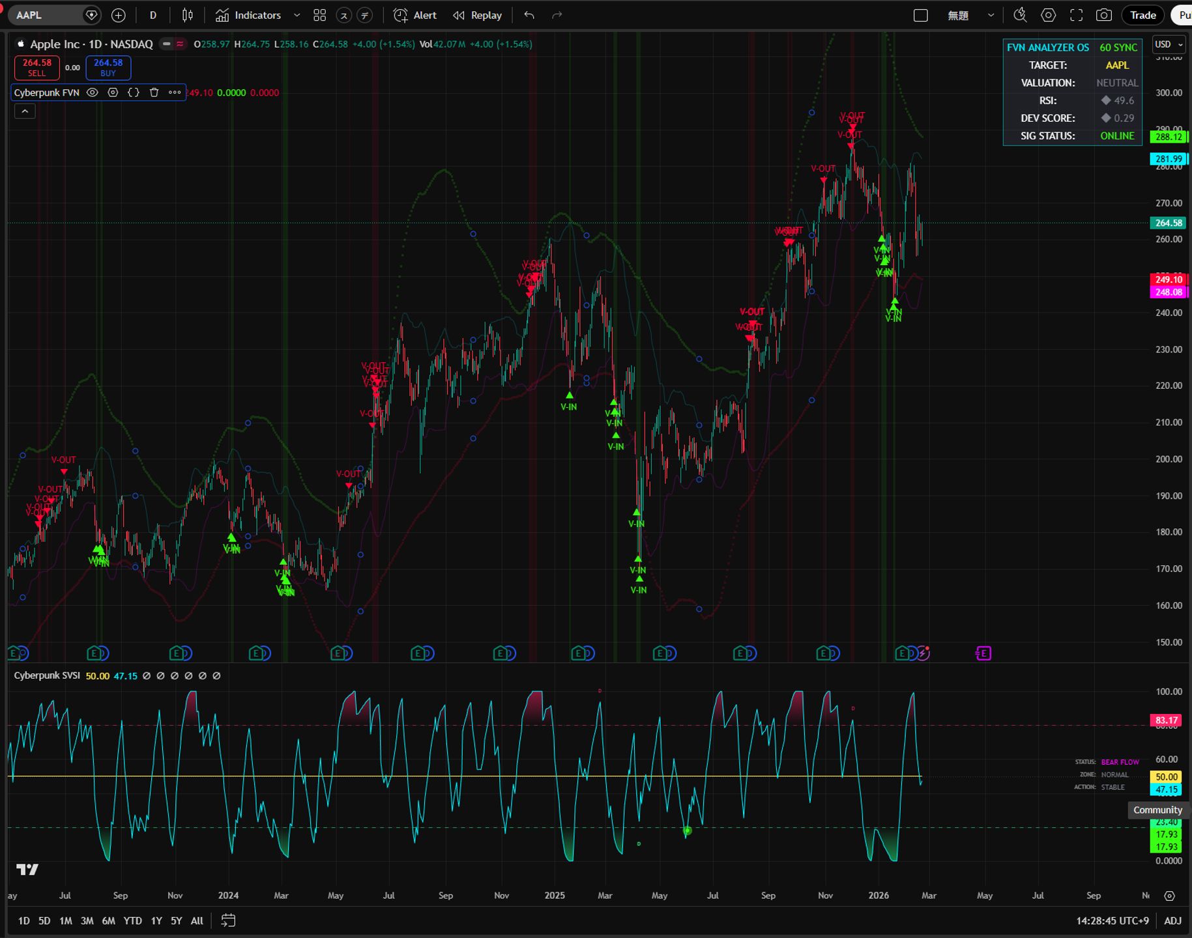Click the purple upcoming earnings E marker

click(983, 653)
